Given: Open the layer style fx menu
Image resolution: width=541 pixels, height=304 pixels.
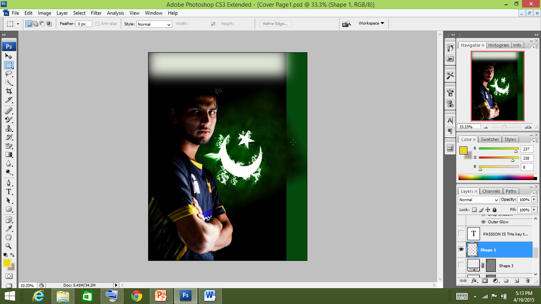Looking at the screenshot, I should (474, 281).
